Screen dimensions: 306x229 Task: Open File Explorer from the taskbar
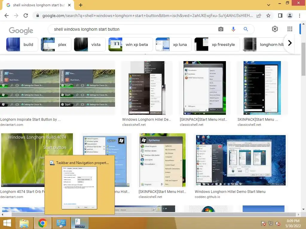[24, 223]
